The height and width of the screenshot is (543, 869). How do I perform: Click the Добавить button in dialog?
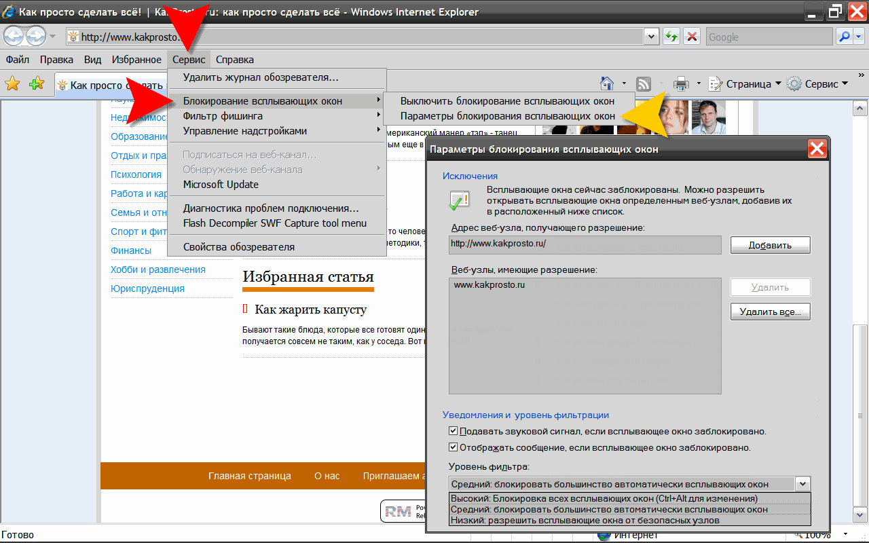770,245
